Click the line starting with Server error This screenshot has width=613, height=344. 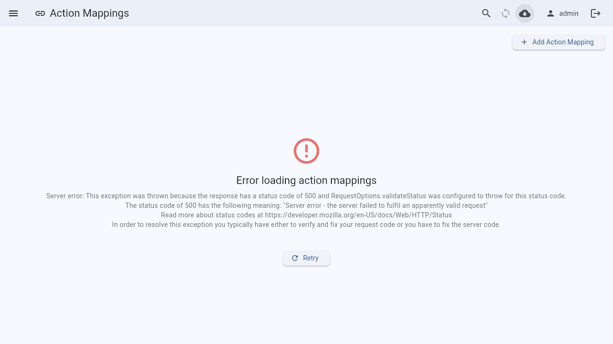point(306,196)
